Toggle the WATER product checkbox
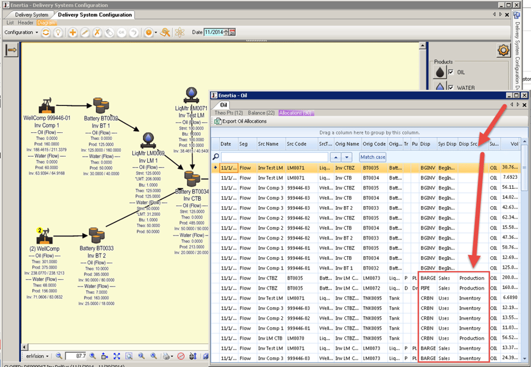This screenshot has width=531, height=367. [x=451, y=88]
